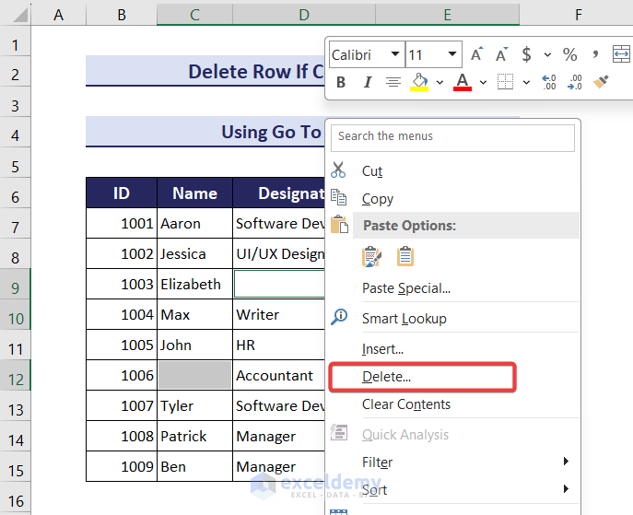This screenshot has width=633, height=515.
Task: Click the Increase Font Size icon
Action: tap(476, 55)
